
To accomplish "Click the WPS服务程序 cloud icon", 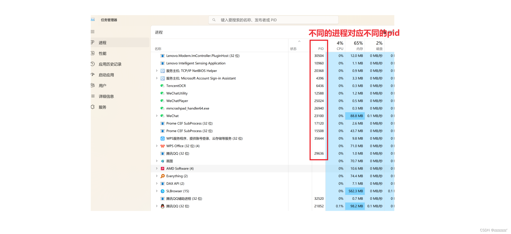I will coord(162,138).
